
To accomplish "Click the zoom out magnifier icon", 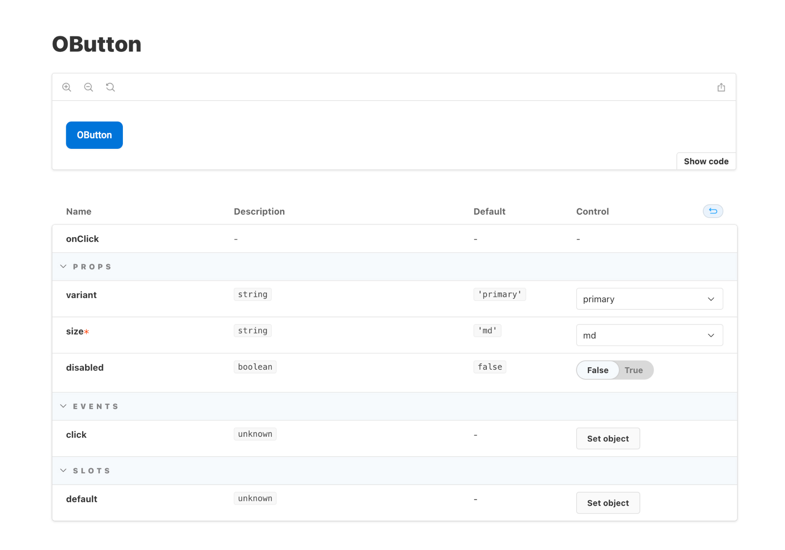I will coord(88,87).
